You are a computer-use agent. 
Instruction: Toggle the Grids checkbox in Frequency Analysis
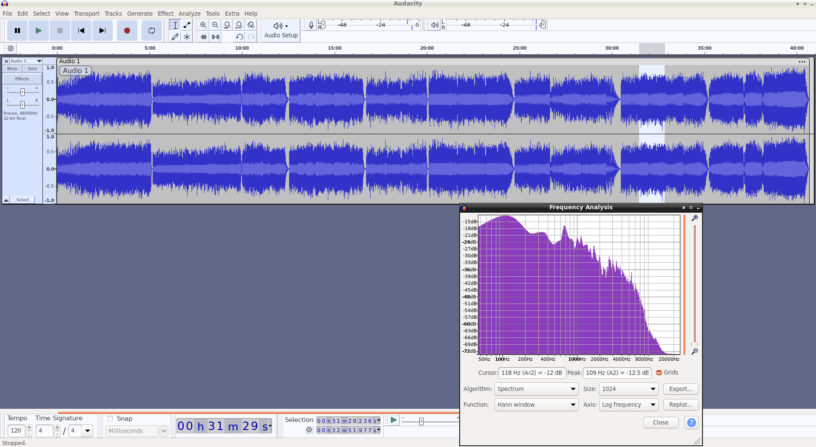(x=659, y=373)
